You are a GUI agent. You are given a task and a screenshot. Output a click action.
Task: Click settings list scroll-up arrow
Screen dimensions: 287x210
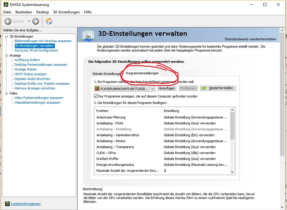click(232, 110)
